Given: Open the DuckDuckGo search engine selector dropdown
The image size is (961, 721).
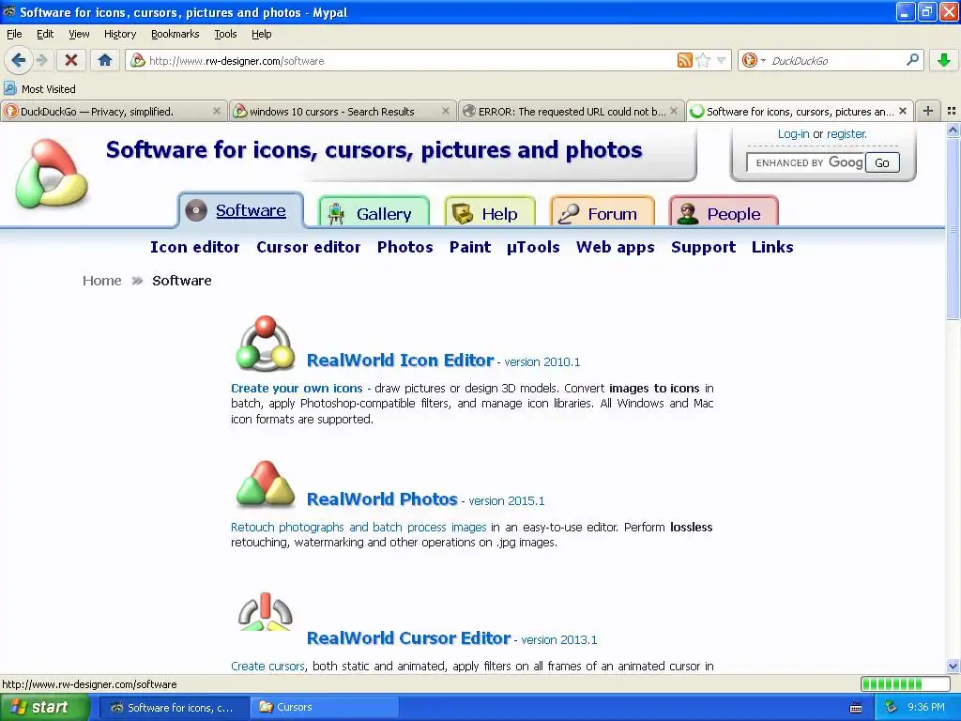Looking at the screenshot, I should [754, 60].
